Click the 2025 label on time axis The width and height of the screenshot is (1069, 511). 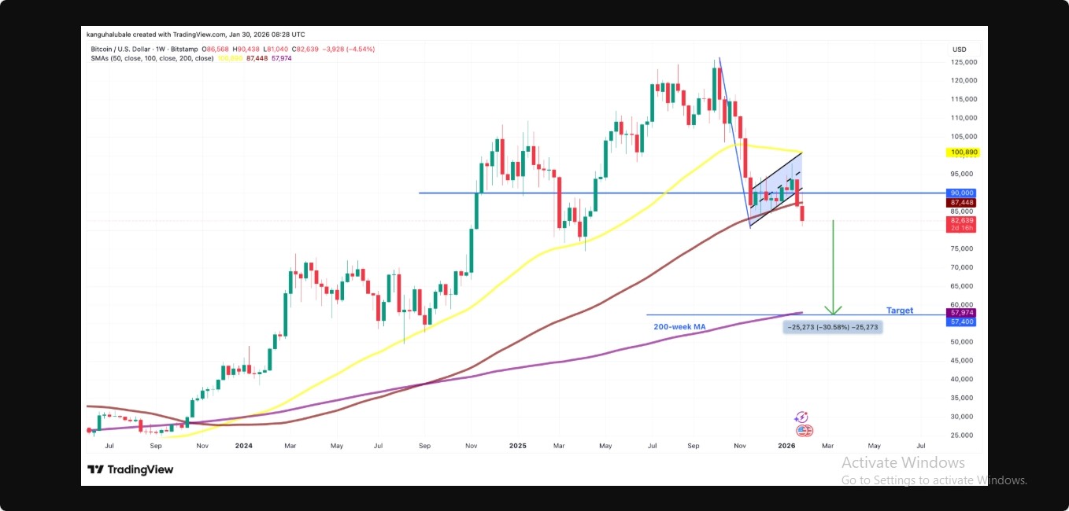[517, 446]
